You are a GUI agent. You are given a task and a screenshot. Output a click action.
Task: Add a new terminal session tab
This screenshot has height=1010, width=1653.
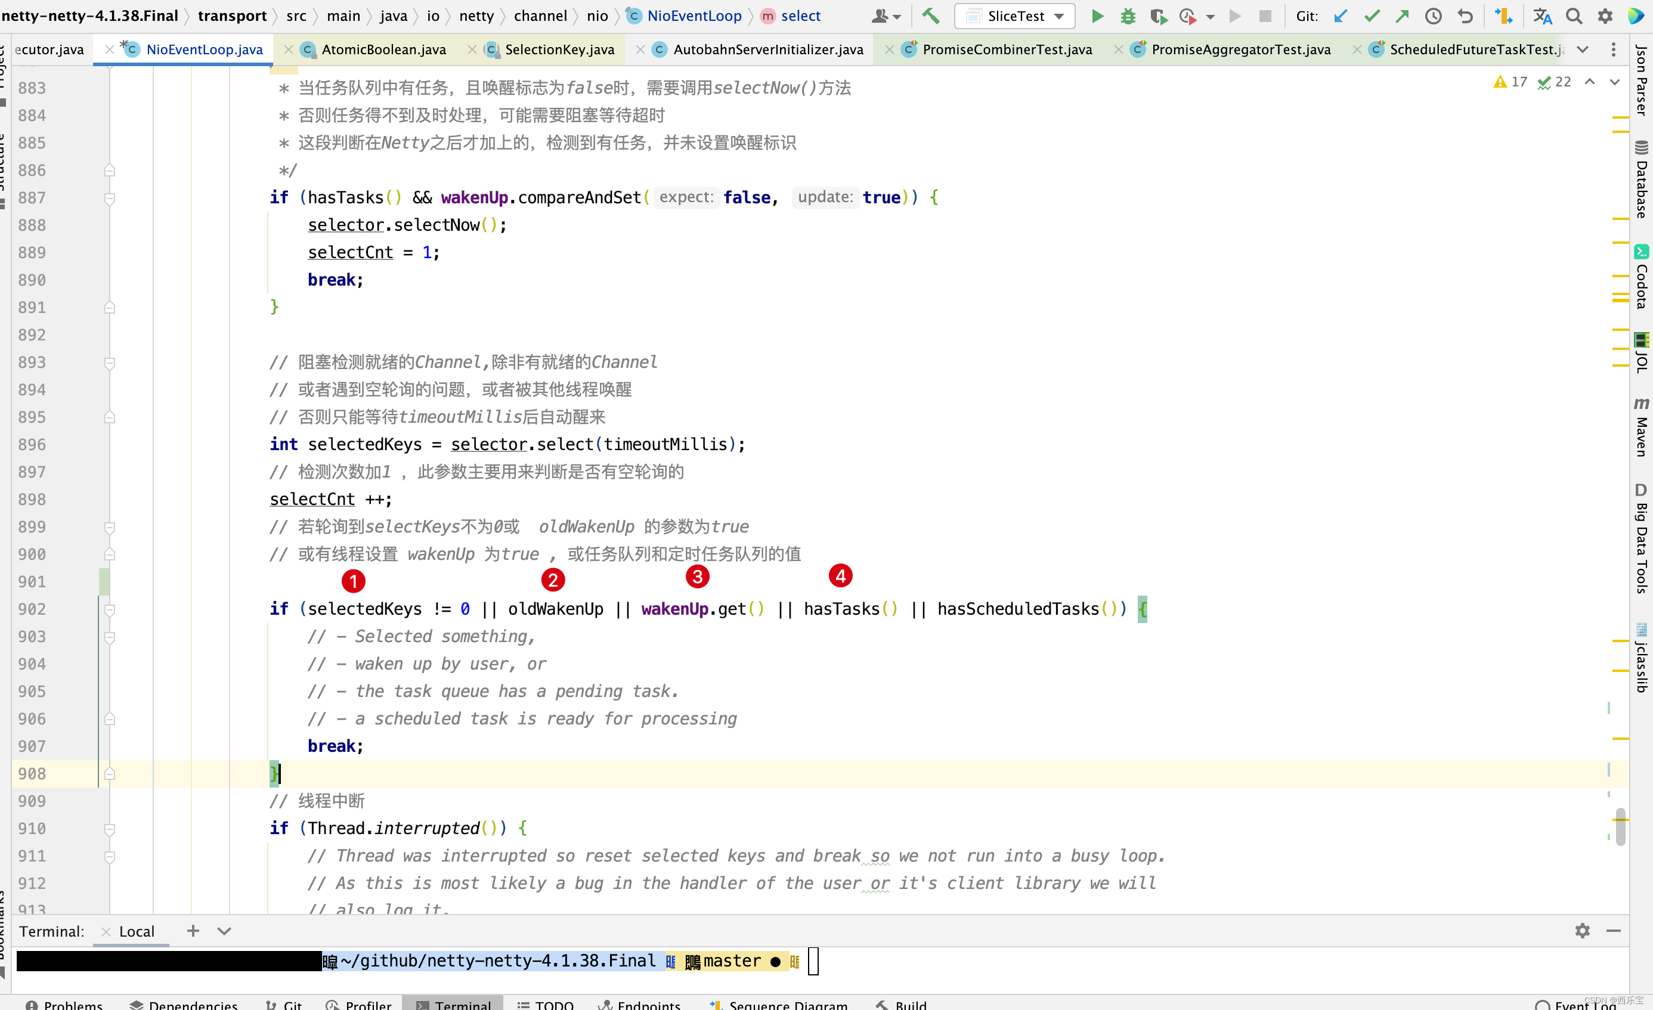(193, 931)
